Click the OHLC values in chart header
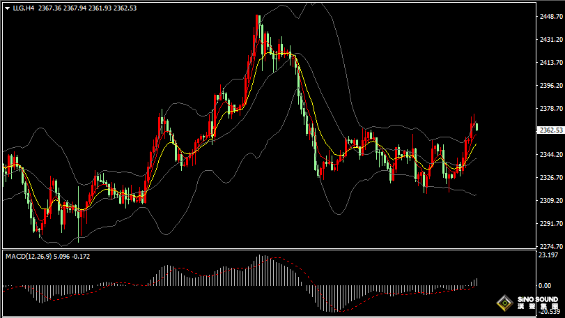 pyautogui.click(x=77, y=8)
